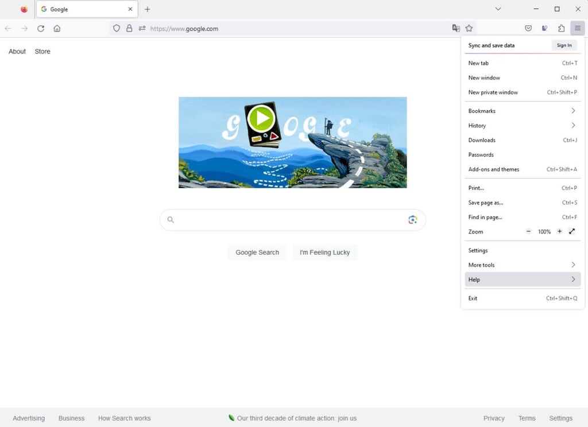Expand the Bookmarks submenu
This screenshot has width=588, height=427.
(523, 111)
